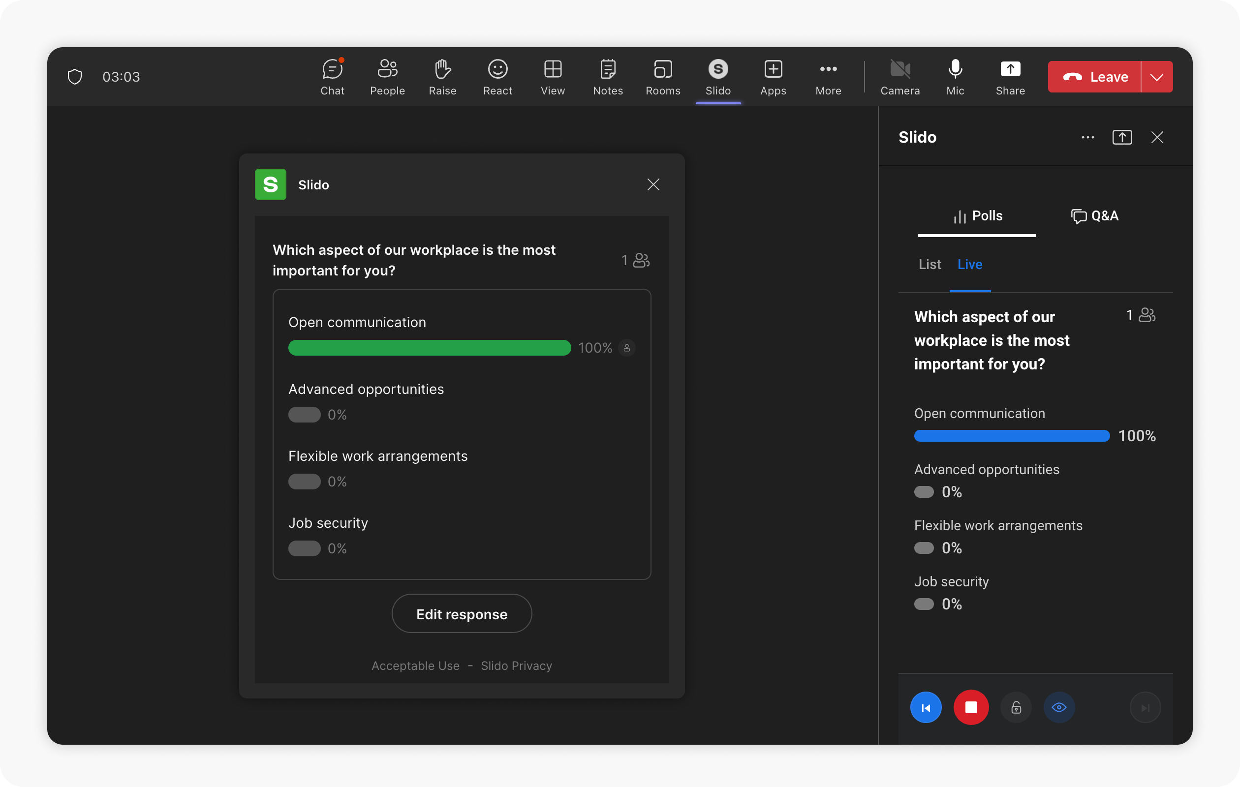Click voter icon beside 100% in dialog

tap(627, 348)
